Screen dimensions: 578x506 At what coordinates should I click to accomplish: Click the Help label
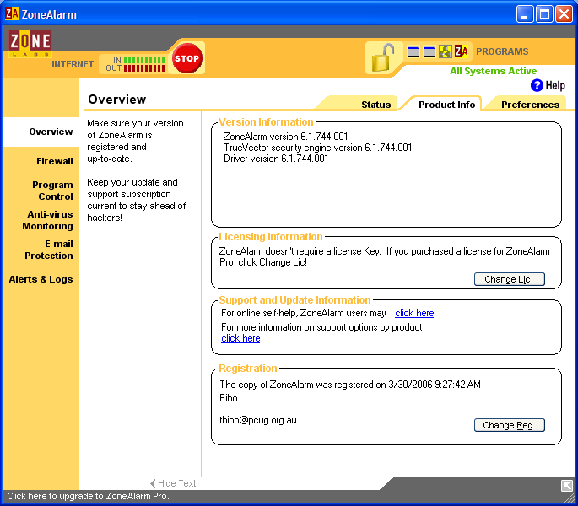point(555,85)
